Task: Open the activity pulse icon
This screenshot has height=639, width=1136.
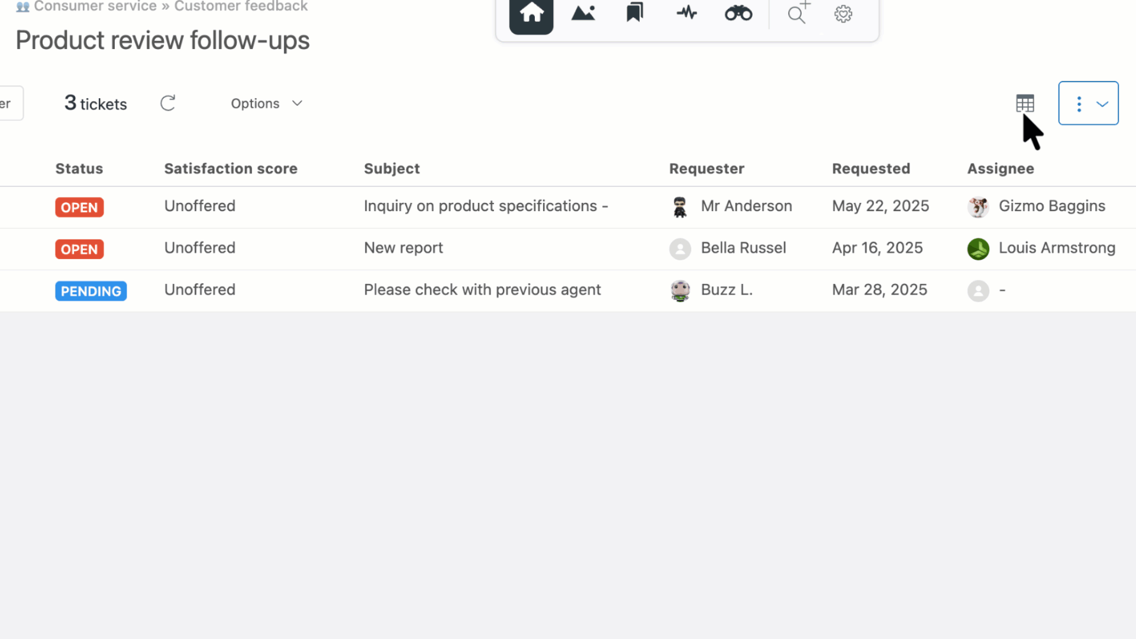Action: (686, 12)
